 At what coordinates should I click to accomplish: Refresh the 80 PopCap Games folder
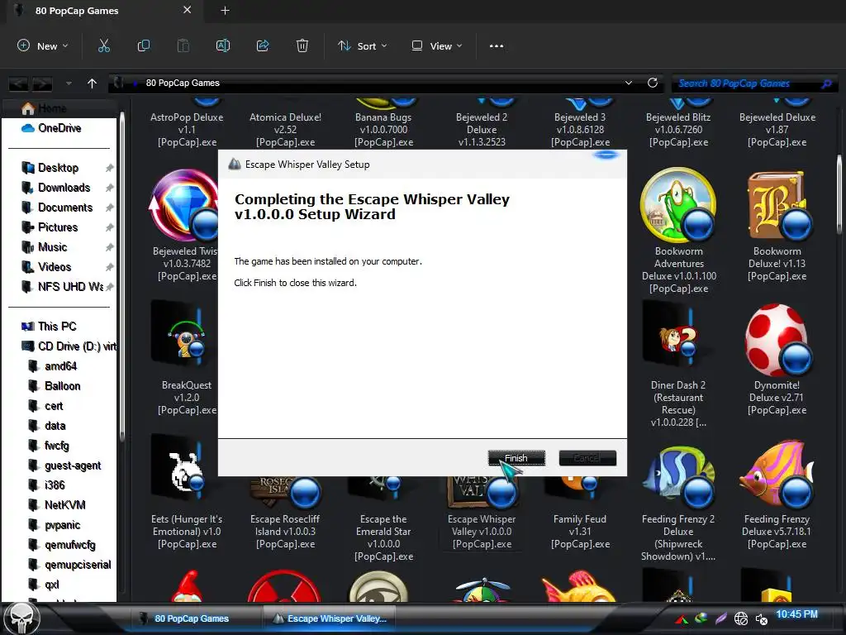[x=653, y=83]
